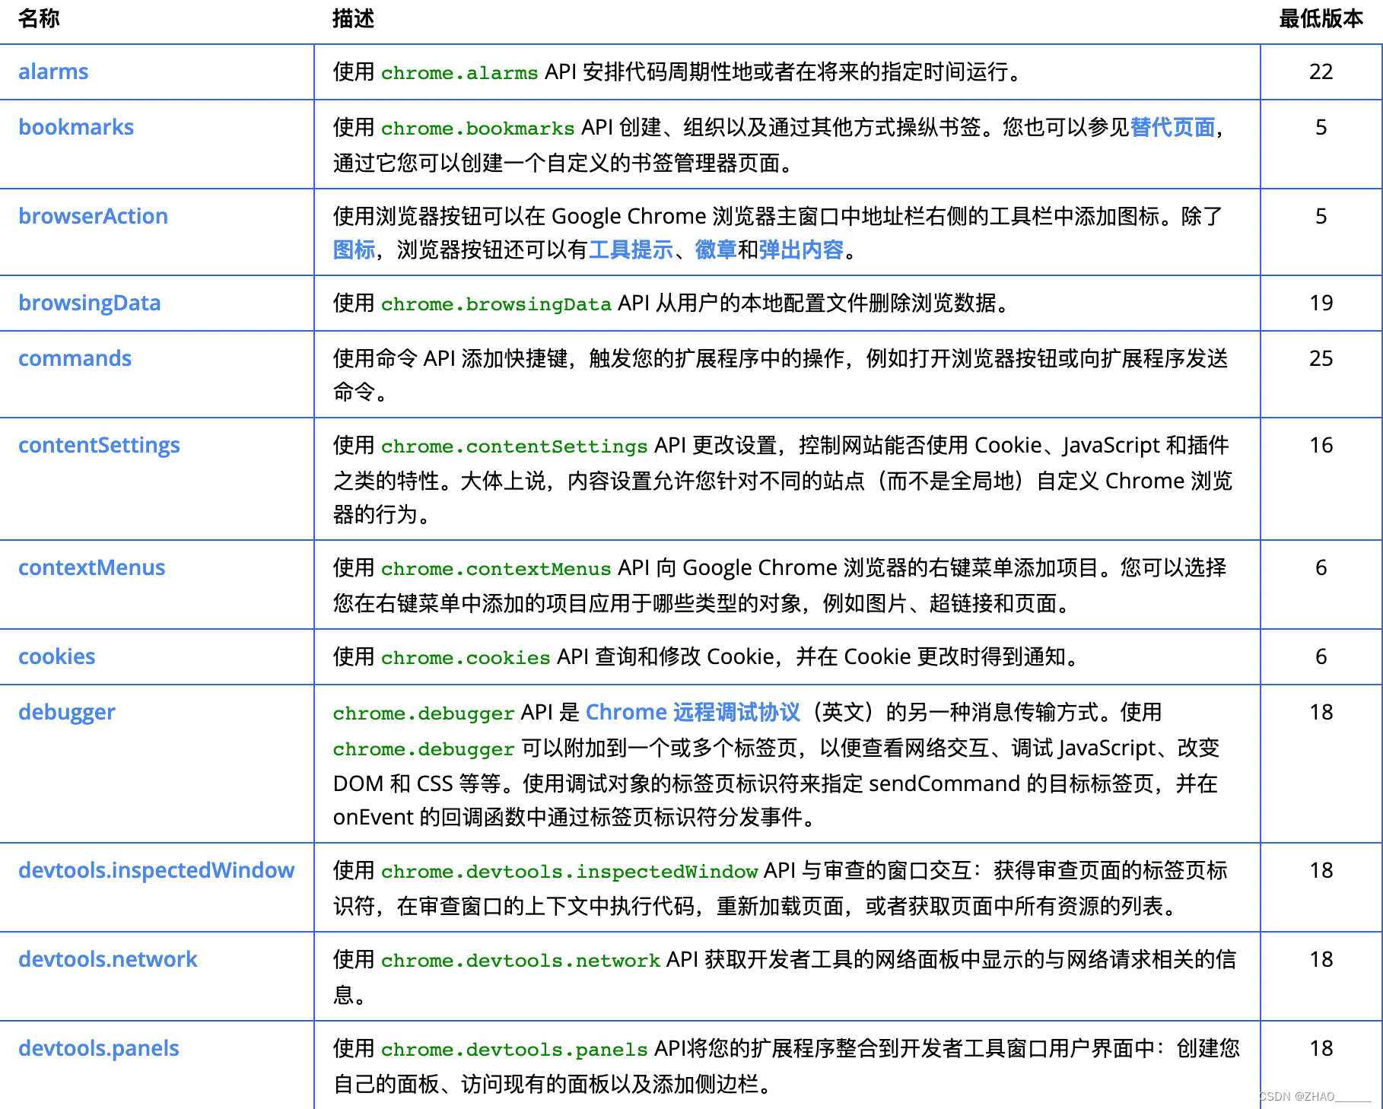Click version 25 in commands row
This screenshot has height=1109, width=1383.
1321,358
